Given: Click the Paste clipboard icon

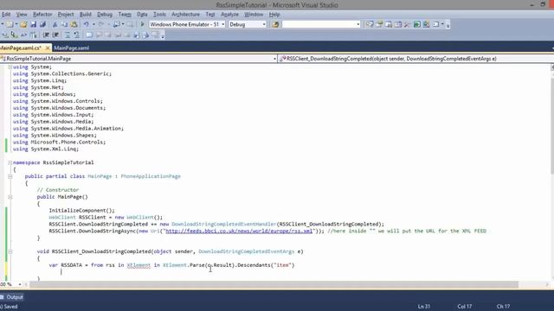Looking at the screenshot, I should click(74, 24).
